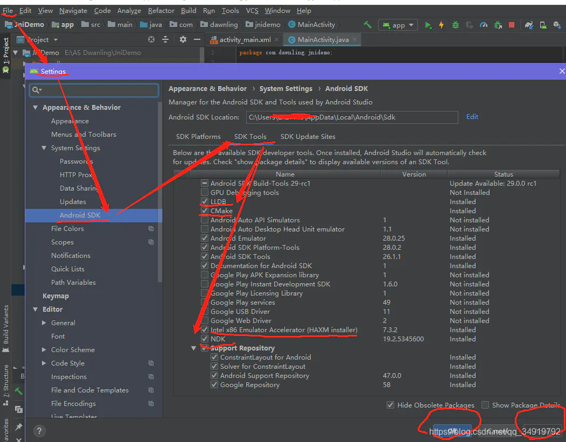Click the project-level icon beside File Colors
The height and width of the screenshot is (442, 566).
(151, 228)
